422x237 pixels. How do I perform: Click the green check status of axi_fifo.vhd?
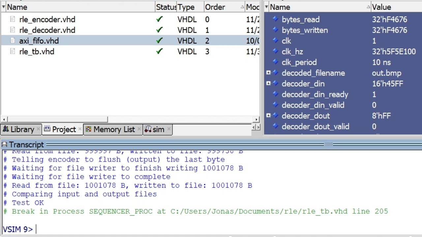tap(159, 41)
